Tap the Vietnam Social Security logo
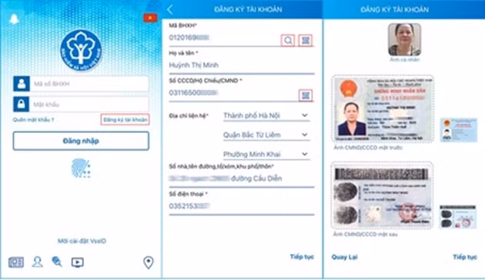The width and height of the screenshot is (485, 280). [81, 50]
